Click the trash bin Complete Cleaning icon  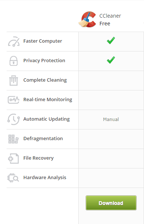tap(14, 81)
